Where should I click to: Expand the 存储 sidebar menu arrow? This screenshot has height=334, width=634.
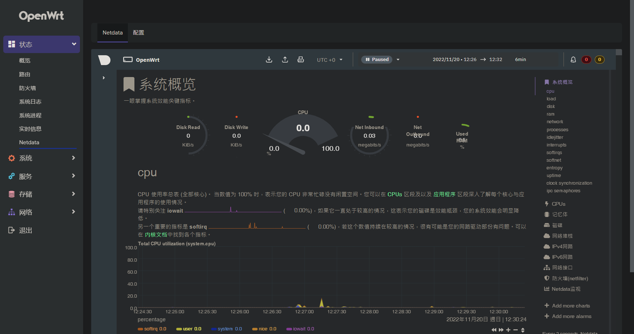pos(73,194)
